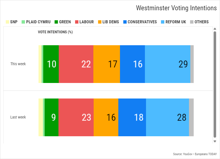The image size is (220, 159).
Task: Select the 'Last week' row label
Action: tap(18, 117)
